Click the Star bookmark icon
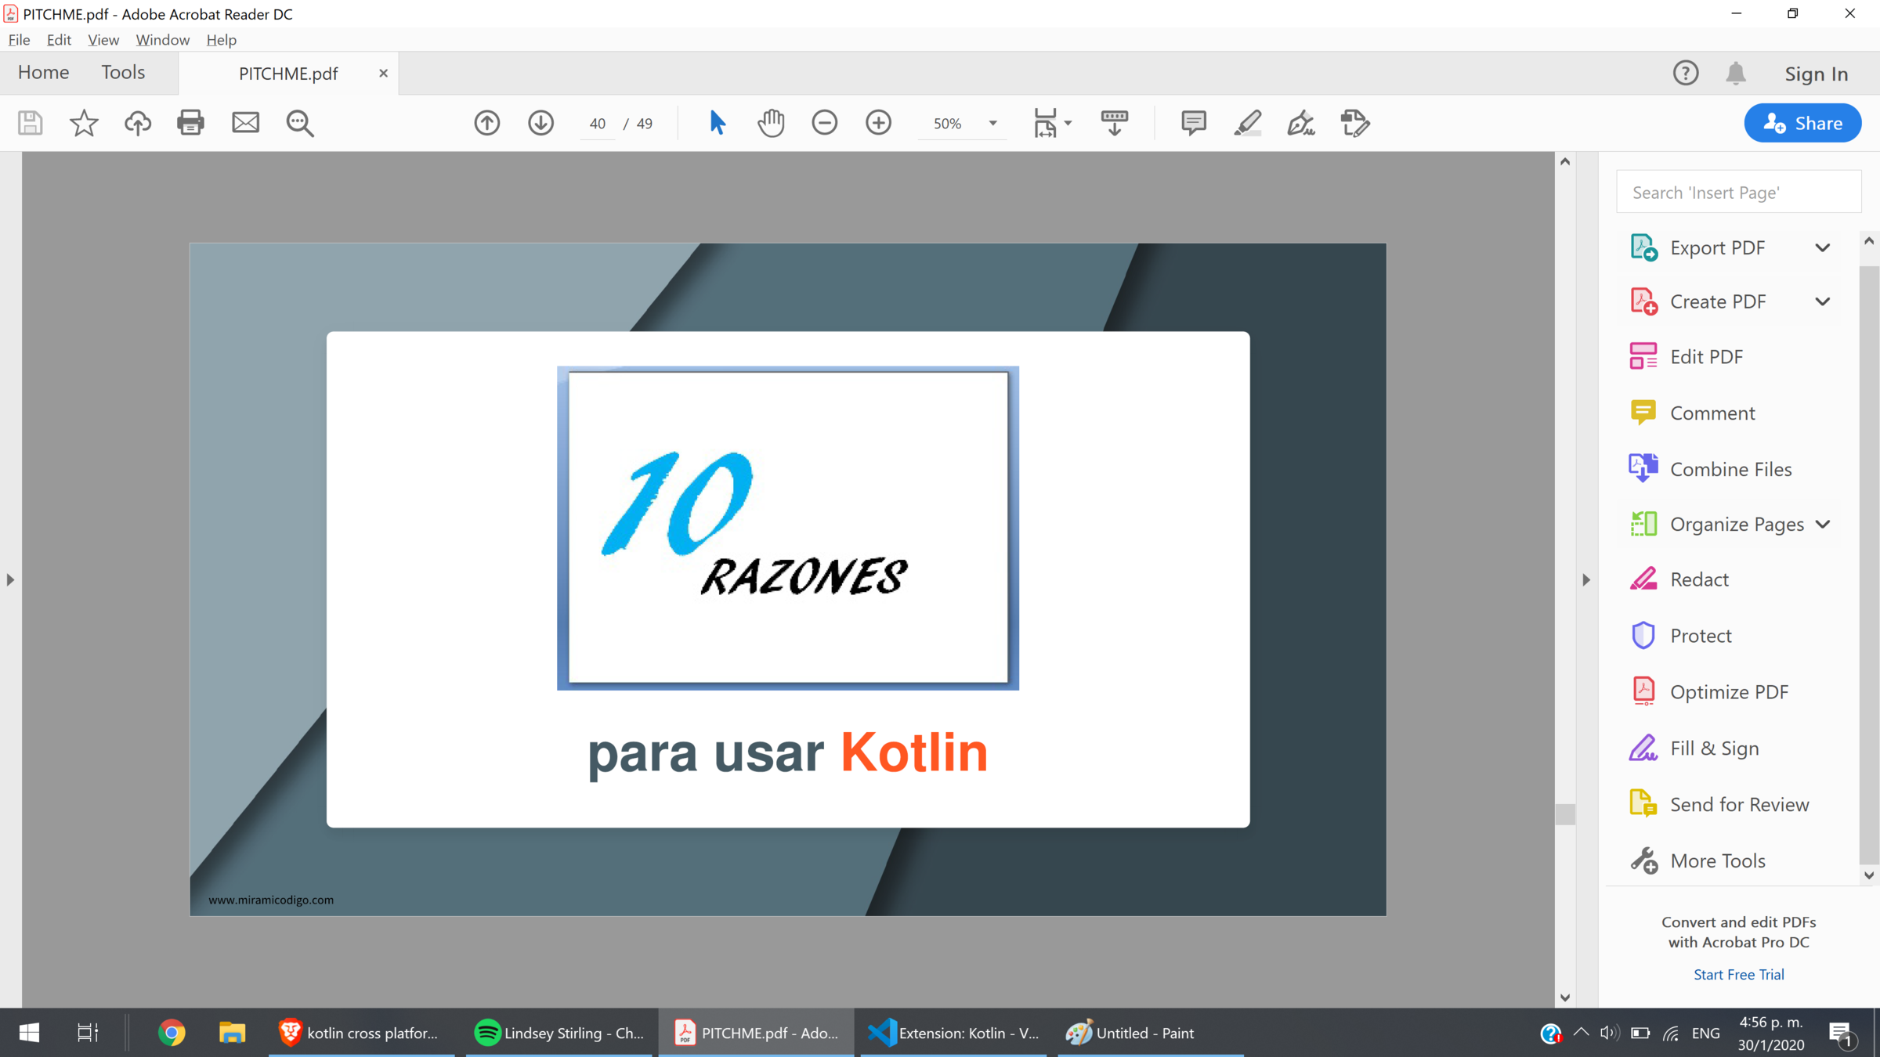The image size is (1880, 1057). (84, 123)
